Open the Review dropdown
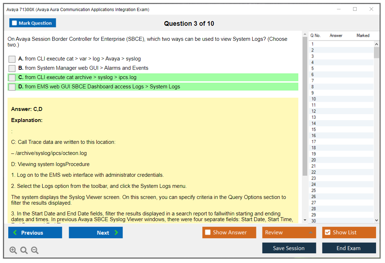The image size is (385, 263). pyautogui.click(x=289, y=233)
